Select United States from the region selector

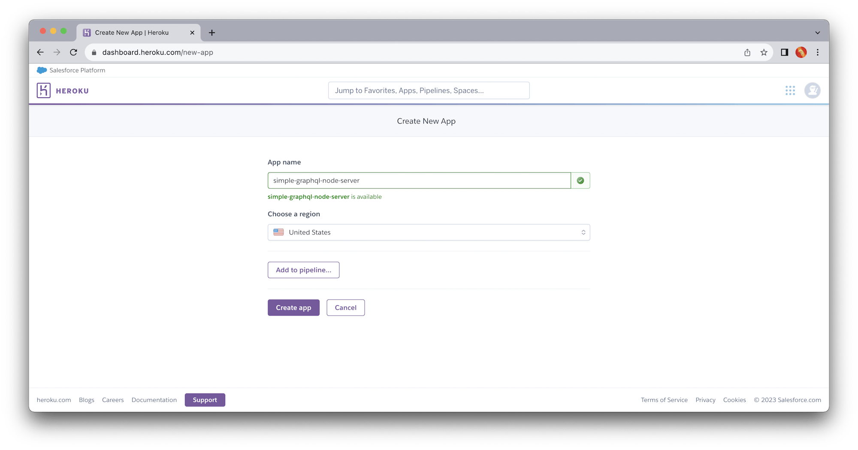click(x=429, y=232)
